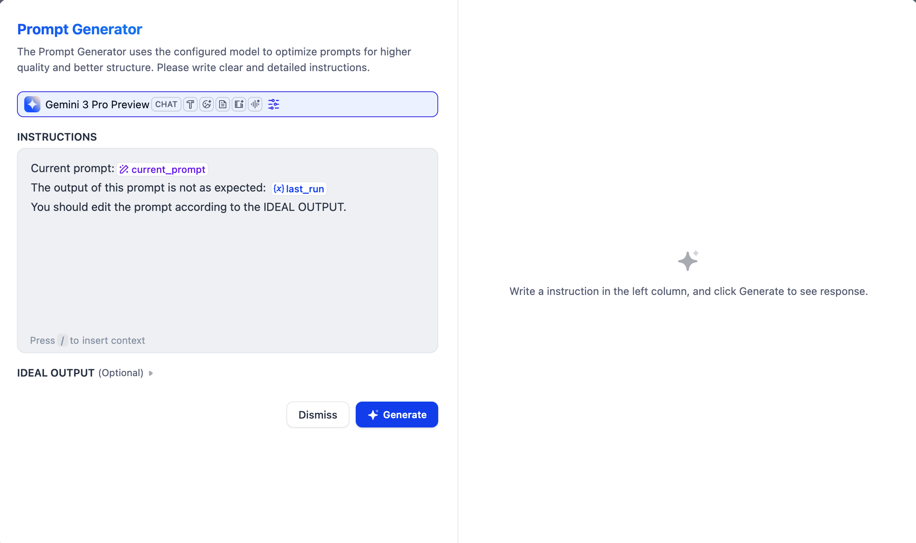Viewport: 916px width, 543px height.
Task: Select the CHAT mode badge
Action: click(166, 104)
